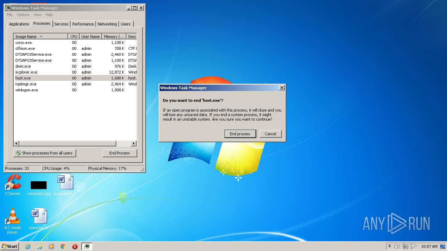Open the View menu
The height and width of the screenshot is (251, 447).
[37, 15]
